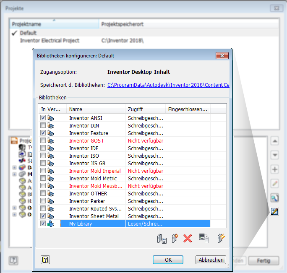The width and height of the screenshot is (287, 273).
Task: Click the help icon in the library dialog
Action: (x=45, y=260)
